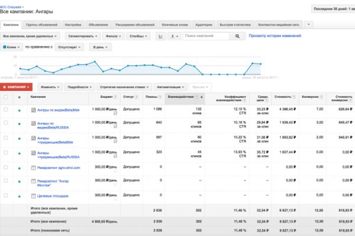Open the date range selector 'Последние 30 дней'

click(x=333, y=9)
